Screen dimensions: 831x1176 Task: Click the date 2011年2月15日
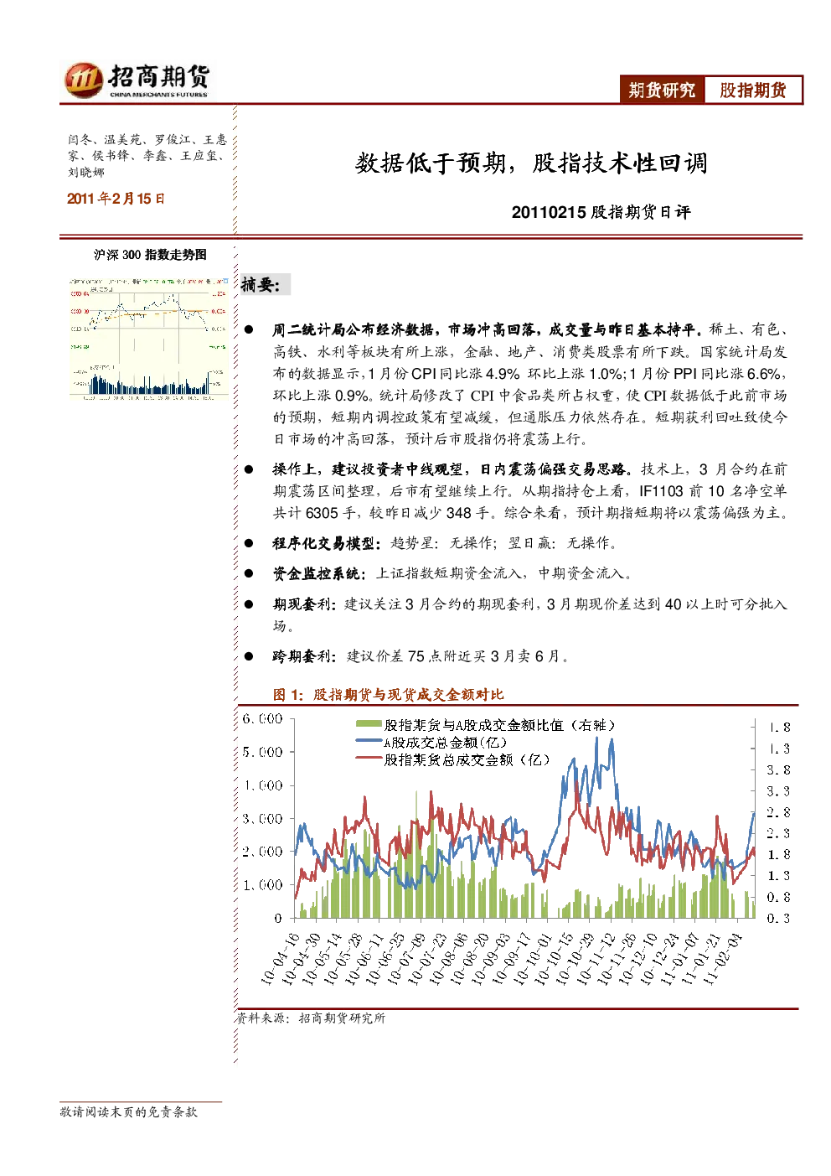point(116,199)
